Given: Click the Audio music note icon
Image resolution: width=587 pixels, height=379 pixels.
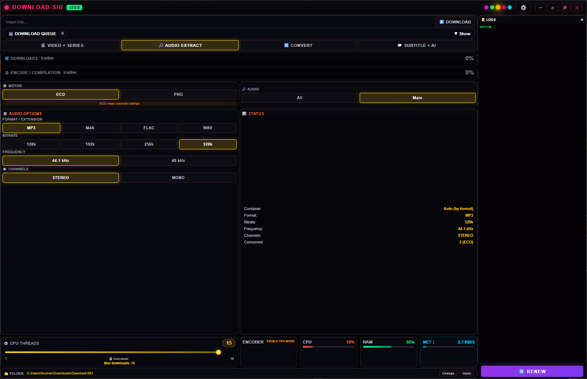Looking at the screenshot, I should (244, 89).
